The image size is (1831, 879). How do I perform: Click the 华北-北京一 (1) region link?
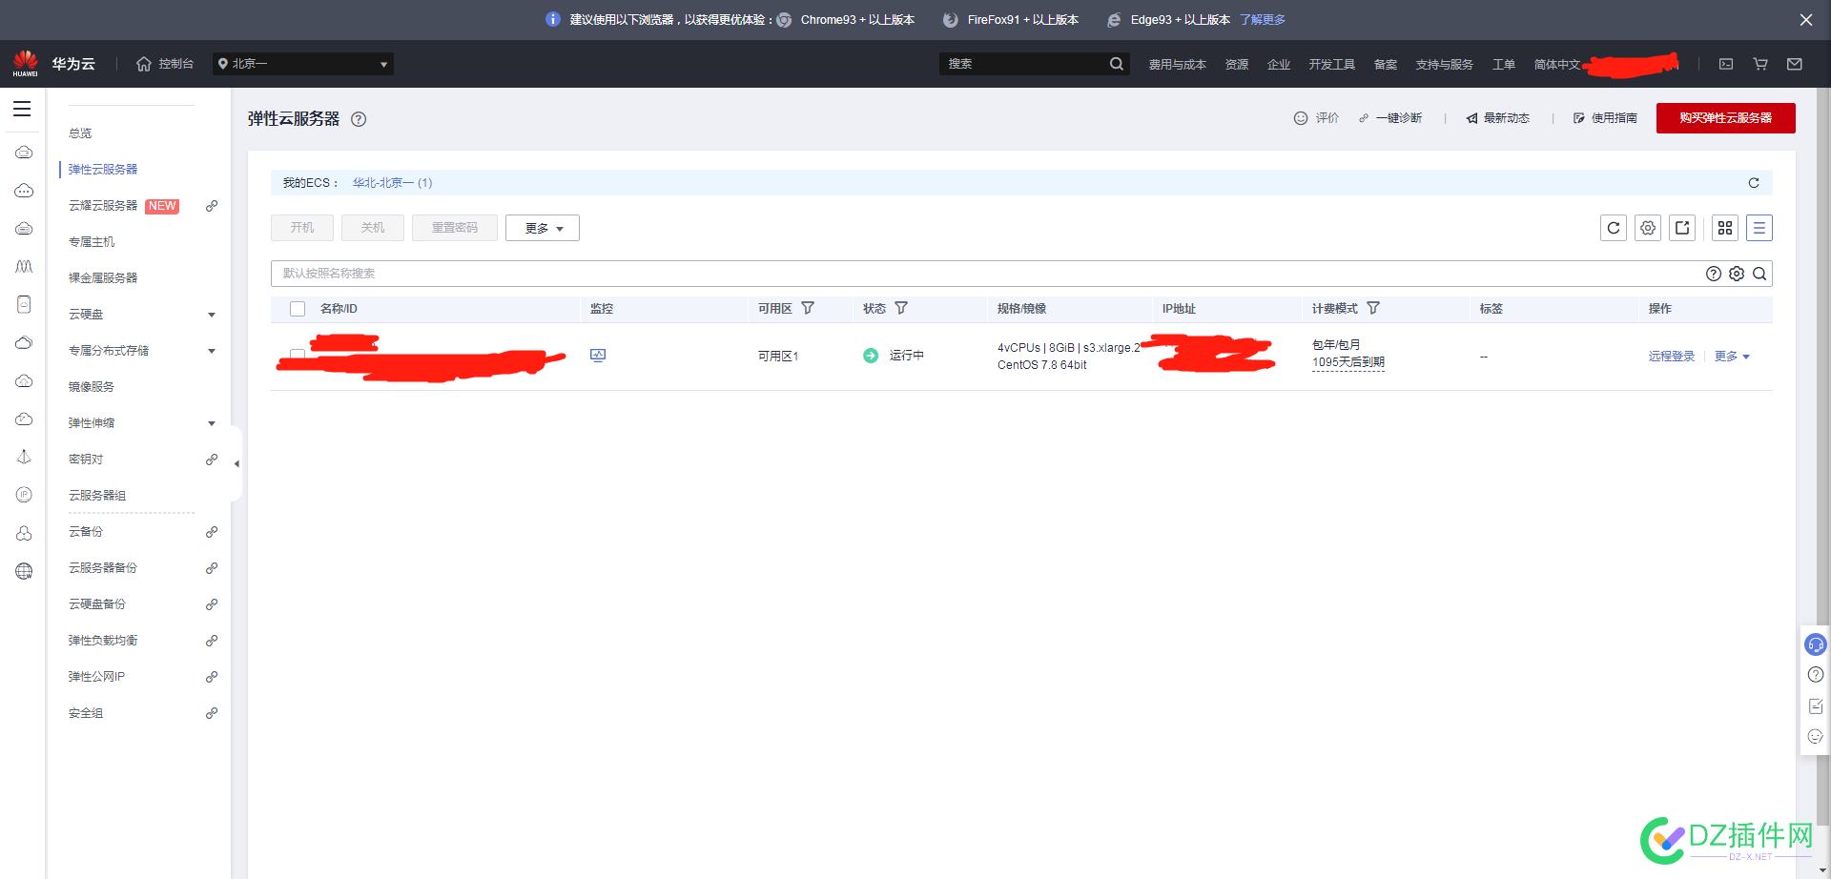[x=392, y=183]
